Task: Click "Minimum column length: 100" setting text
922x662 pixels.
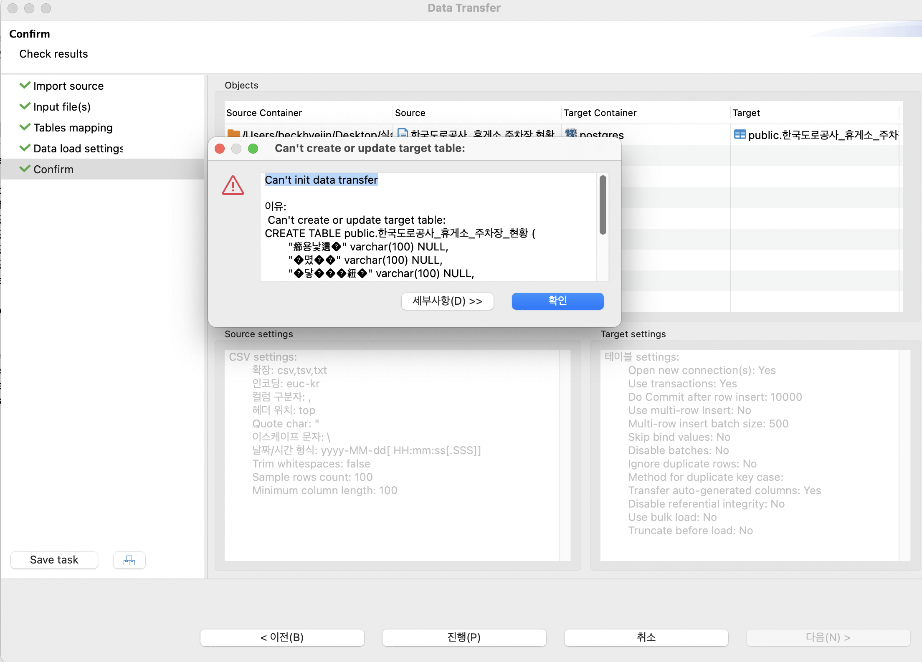Action: pos(324,490)
